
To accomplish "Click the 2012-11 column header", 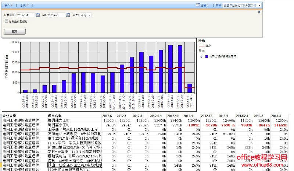I will point(191,116).
